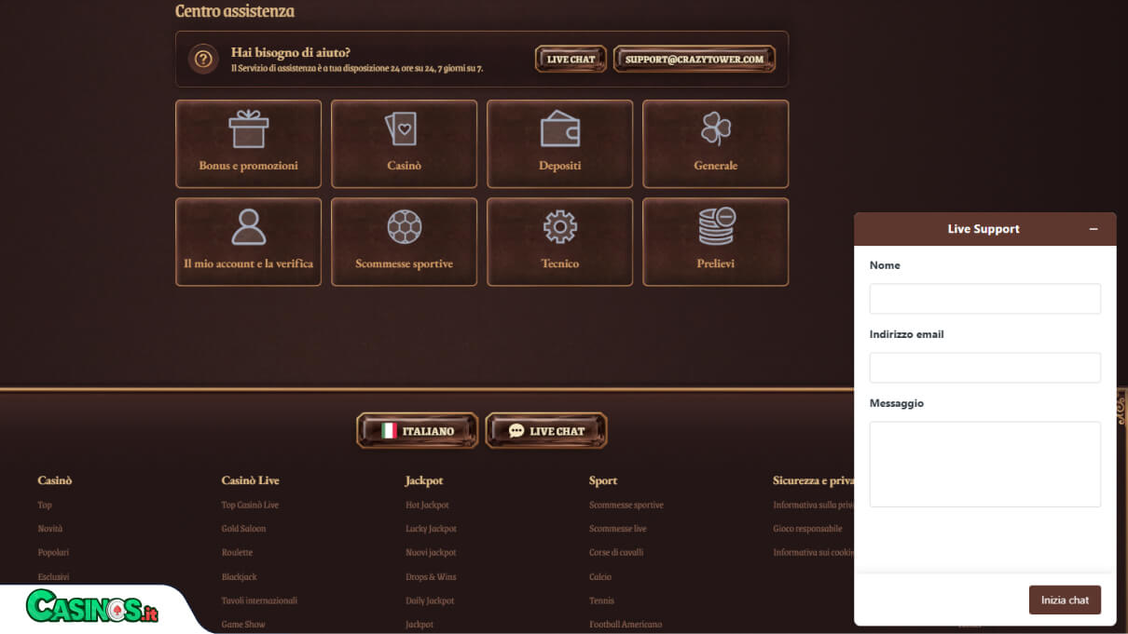The image size is (1128, 634).
Task: Open the Top link under Casinò
Action: (x=45, y=505)
